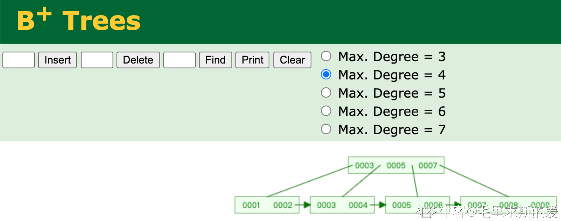561x221 pixels.
Task: Click leaf key 0003 in second leaf
Action: pos(326,205)
